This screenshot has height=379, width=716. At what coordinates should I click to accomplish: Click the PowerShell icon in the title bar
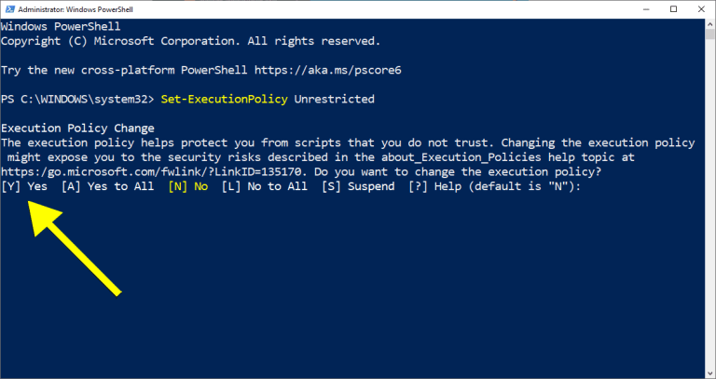point(9,9)
